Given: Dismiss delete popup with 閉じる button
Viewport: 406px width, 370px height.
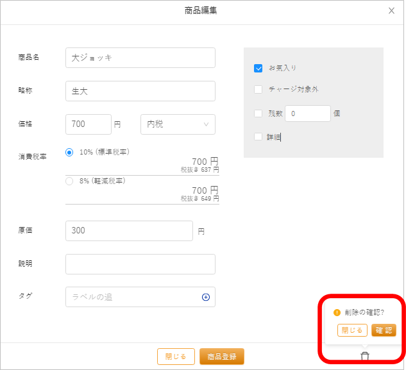Looking at the screenshot, I should pyautogui.click(x=352, y=330).
